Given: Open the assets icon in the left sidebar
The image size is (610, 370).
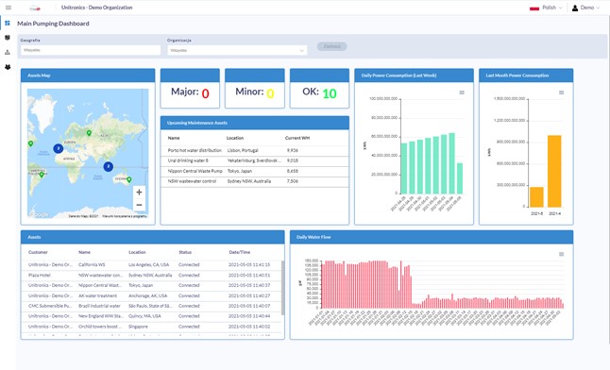Looking at the screenshot, I should click(x=8, y=38).
